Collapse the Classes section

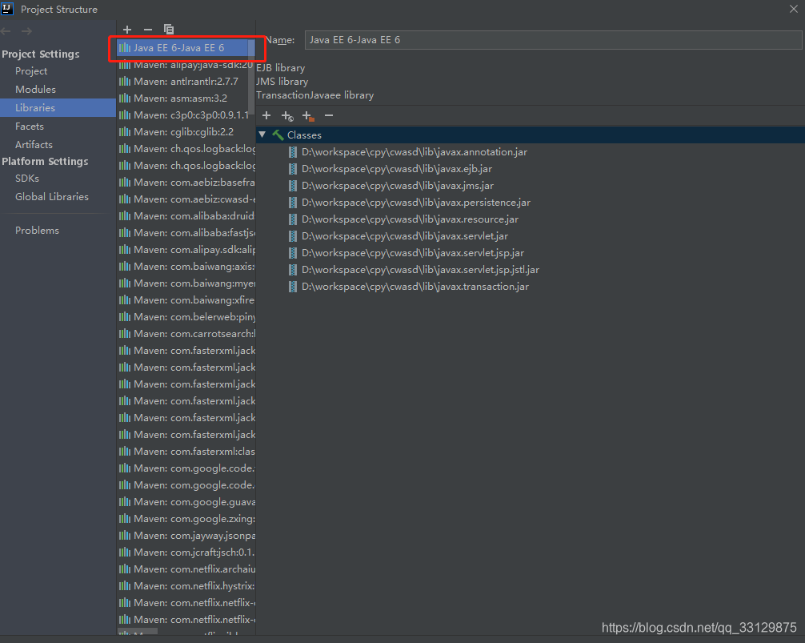pyautogui.click(x=262, y=135)
